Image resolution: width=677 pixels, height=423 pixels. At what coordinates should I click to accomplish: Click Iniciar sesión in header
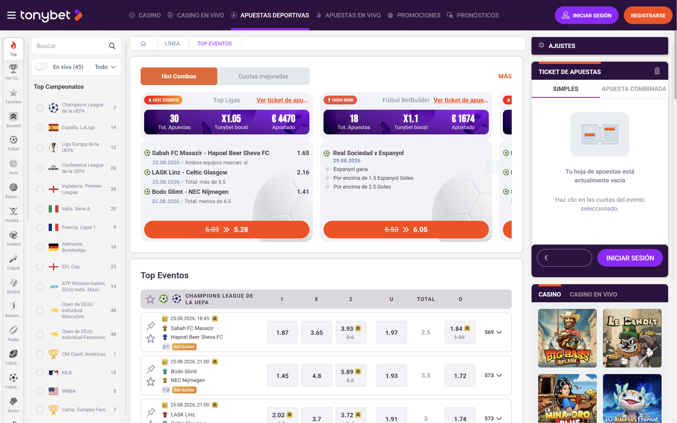tap(587, 15)
